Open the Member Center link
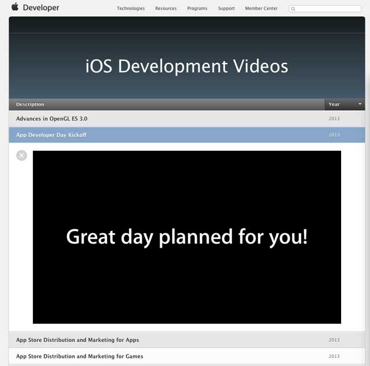Screen dimensions: 370x366 tap(261, 8)
